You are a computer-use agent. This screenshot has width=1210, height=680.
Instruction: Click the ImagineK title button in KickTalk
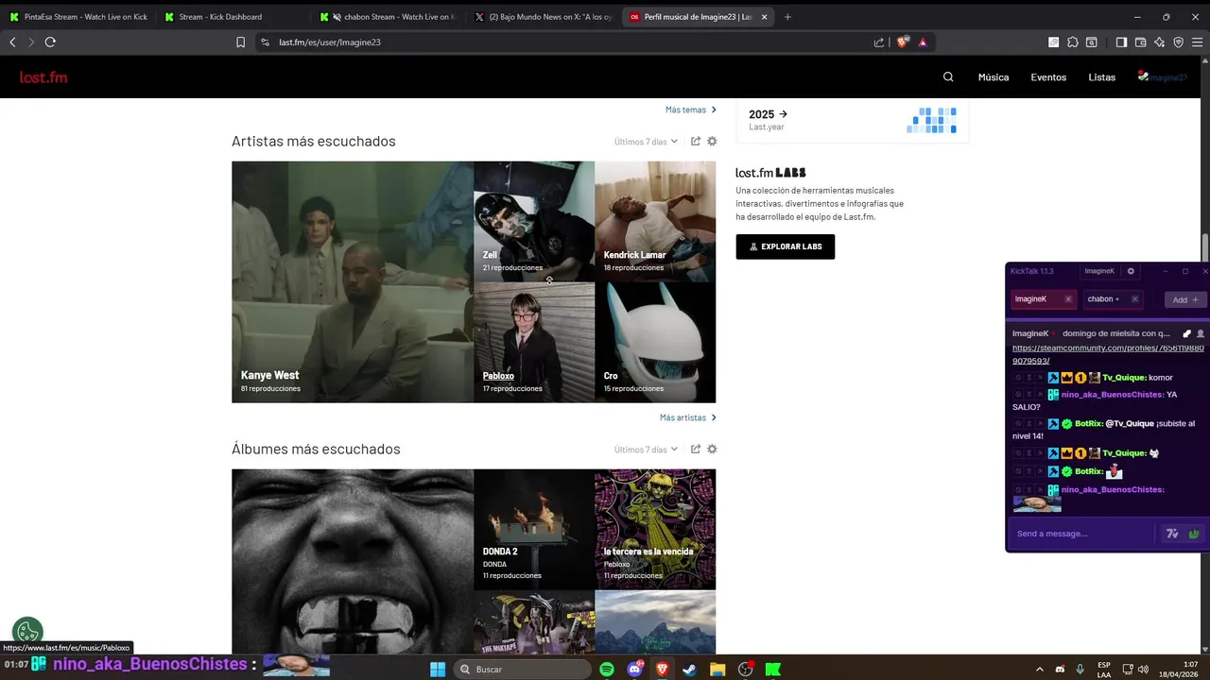point(1099,271)
